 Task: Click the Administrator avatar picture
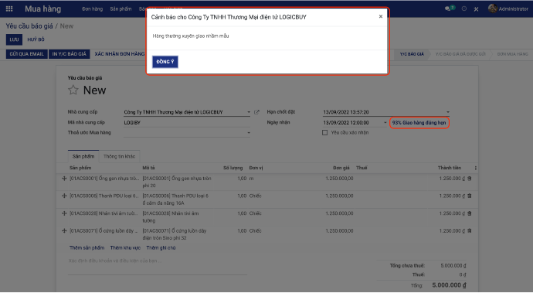pyautogui.click(x=493, y=9)
